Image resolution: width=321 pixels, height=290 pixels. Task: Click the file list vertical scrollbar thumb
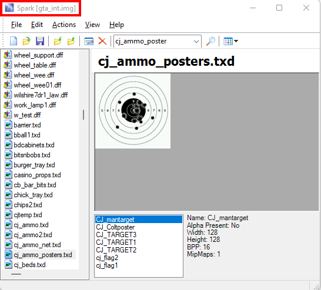(x=83, y=115)
